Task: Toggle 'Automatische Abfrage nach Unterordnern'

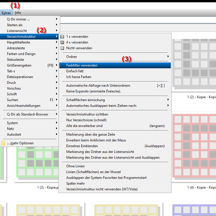Action: tap(115, 86)
